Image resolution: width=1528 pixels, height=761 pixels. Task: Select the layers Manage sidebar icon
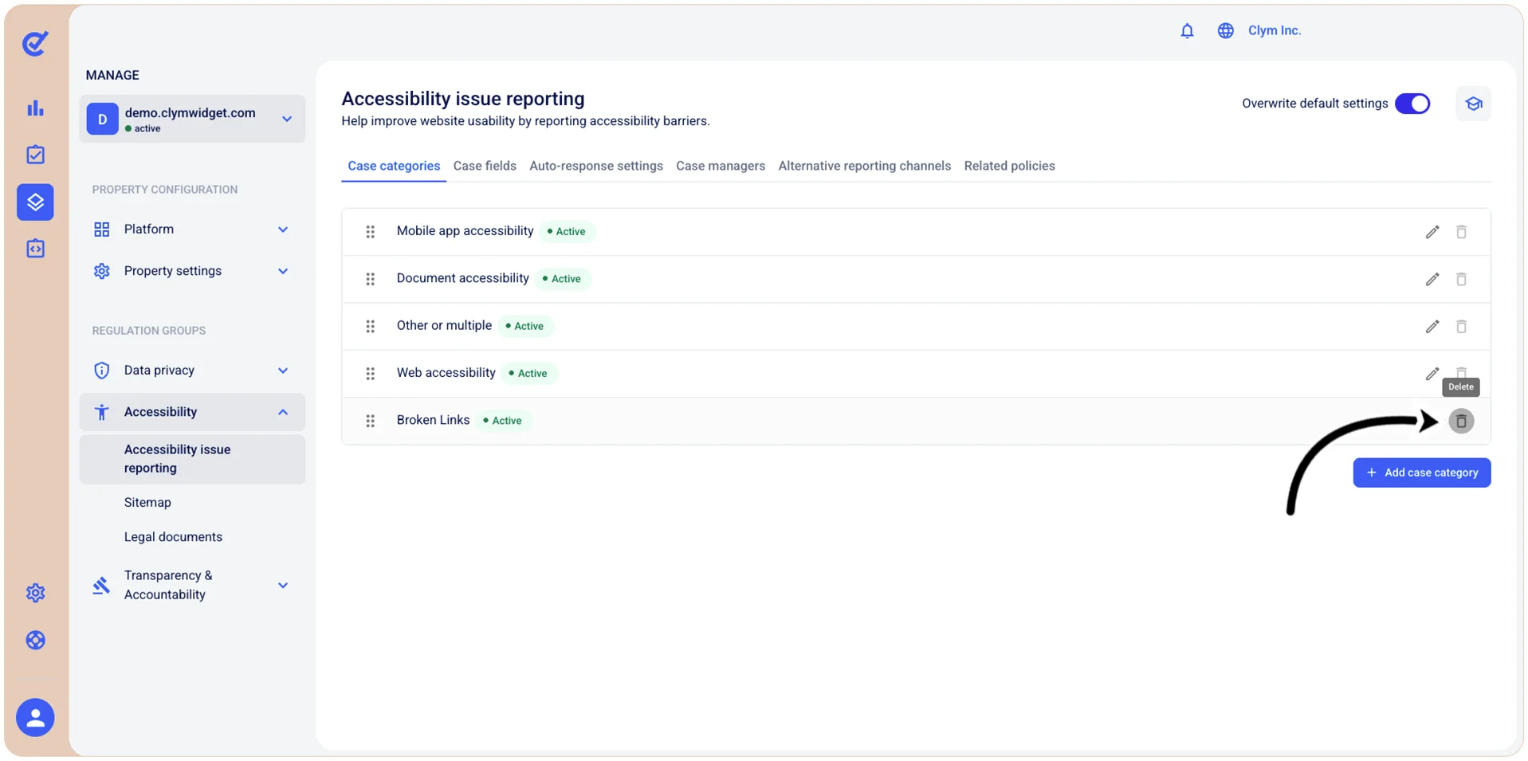pos(35,202)
